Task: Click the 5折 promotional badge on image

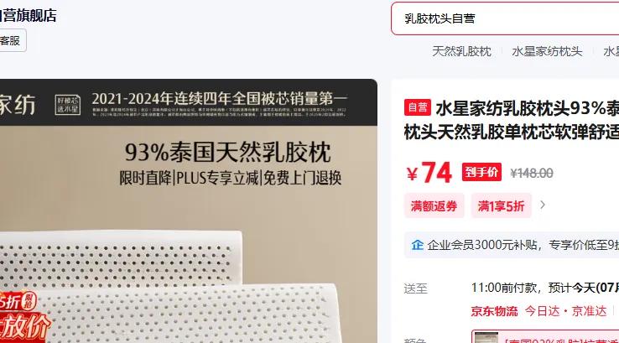Action: pos(18,302)
